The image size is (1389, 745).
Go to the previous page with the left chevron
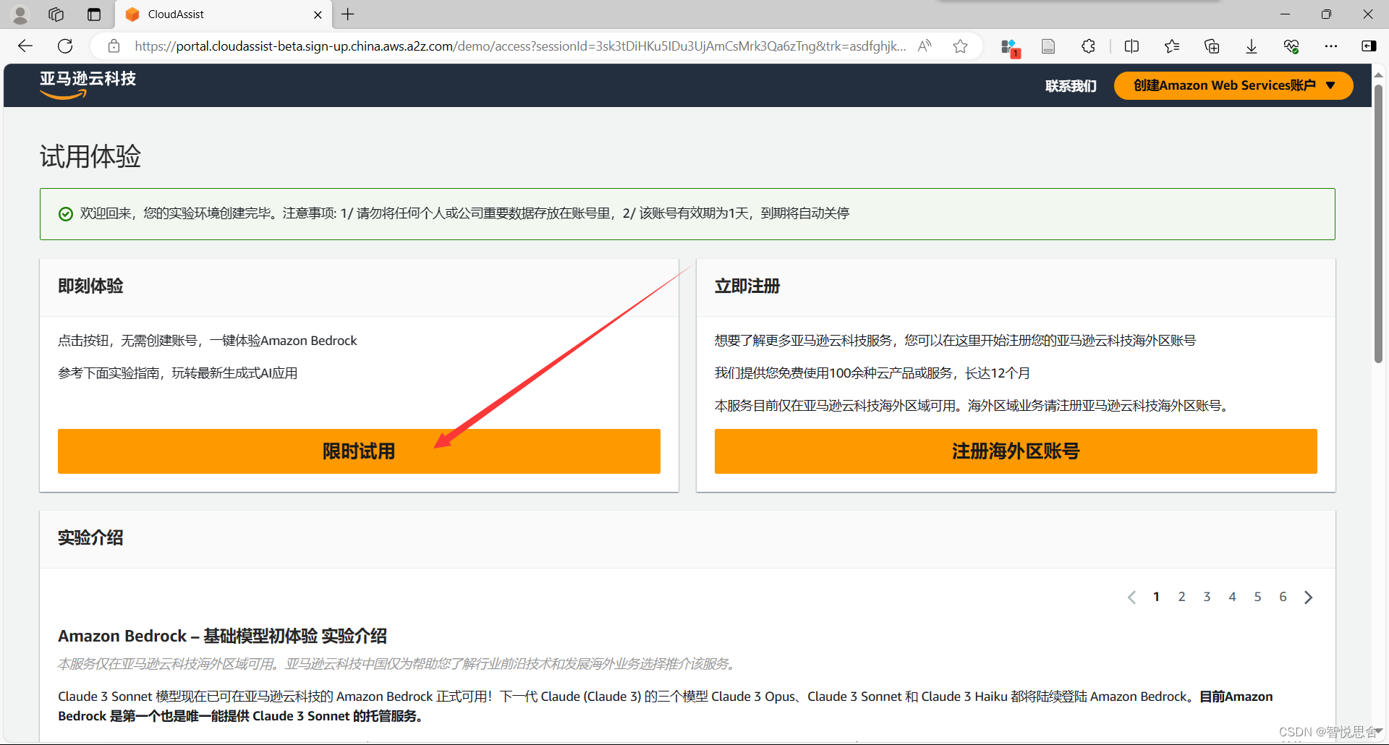[x=1131, y=597]
